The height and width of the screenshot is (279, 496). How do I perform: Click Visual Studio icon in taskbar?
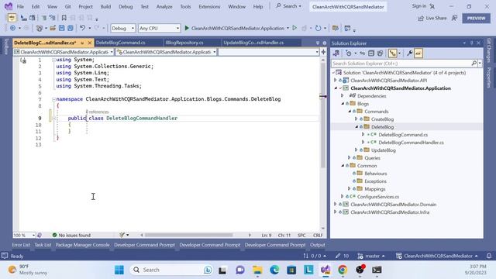325,270
